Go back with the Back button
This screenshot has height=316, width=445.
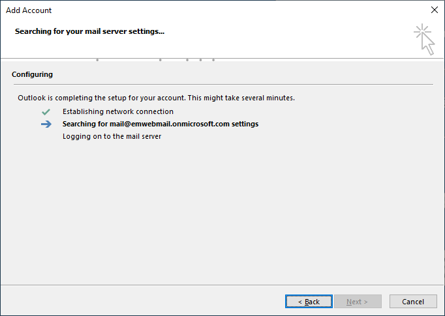309,302
